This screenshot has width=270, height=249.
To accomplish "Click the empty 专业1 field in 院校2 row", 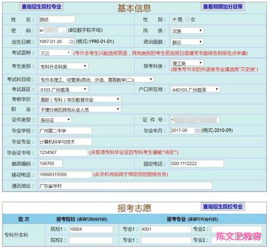I will [x=166, y=240].
